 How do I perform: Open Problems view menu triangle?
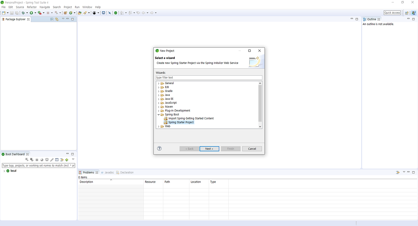tap(404, 172)
